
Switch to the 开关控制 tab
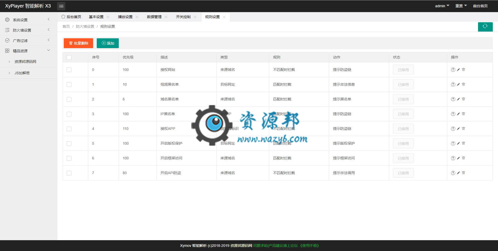coord(183,17)
